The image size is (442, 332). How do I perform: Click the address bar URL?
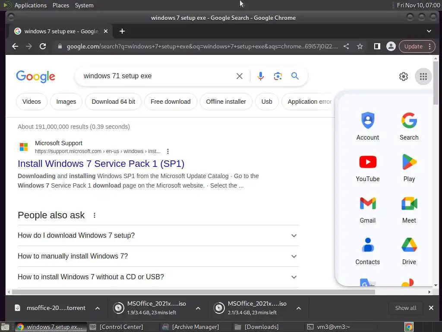(202, 46)
